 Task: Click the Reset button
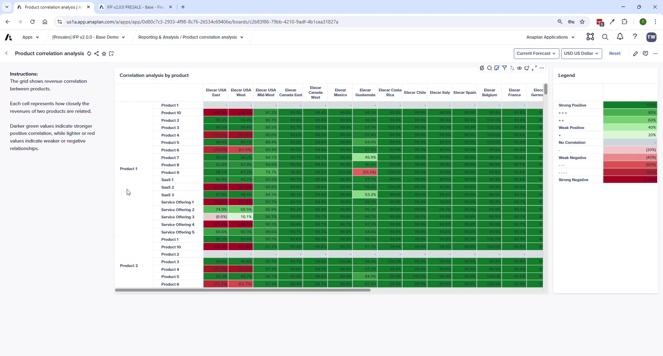tap(615, 53)
